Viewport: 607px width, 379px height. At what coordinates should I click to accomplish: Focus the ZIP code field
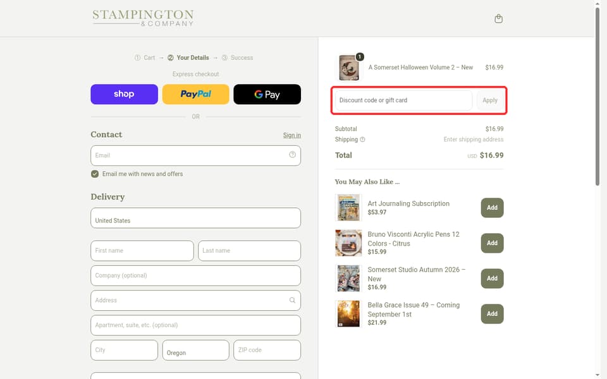coord(267,350)
